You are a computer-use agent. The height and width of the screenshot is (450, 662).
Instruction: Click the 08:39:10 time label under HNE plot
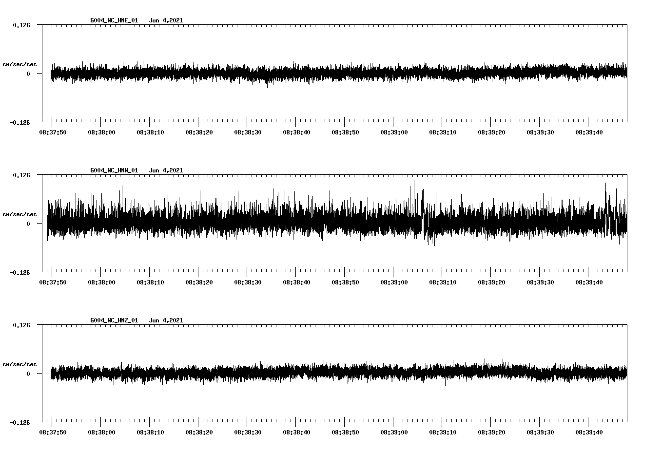443,132
